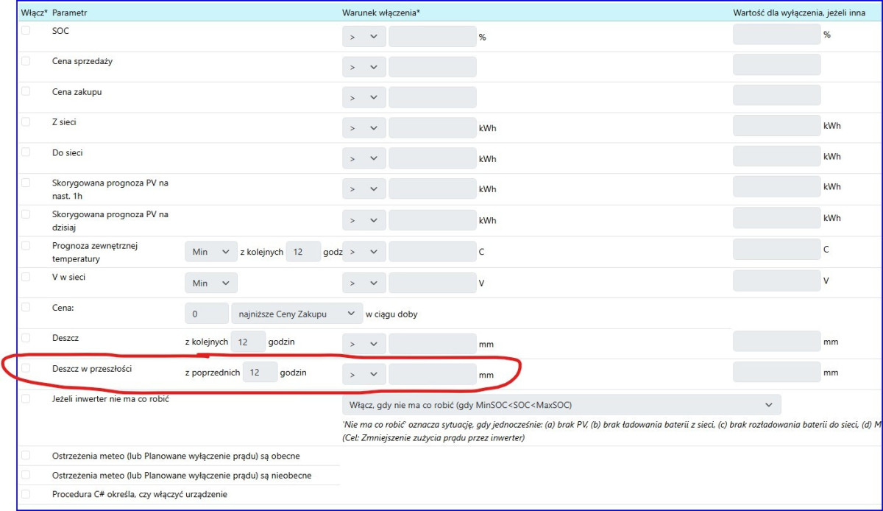Click the SOC condition value field
The height and width of the screenshot is (511, 883).
[x=432, y=37]
